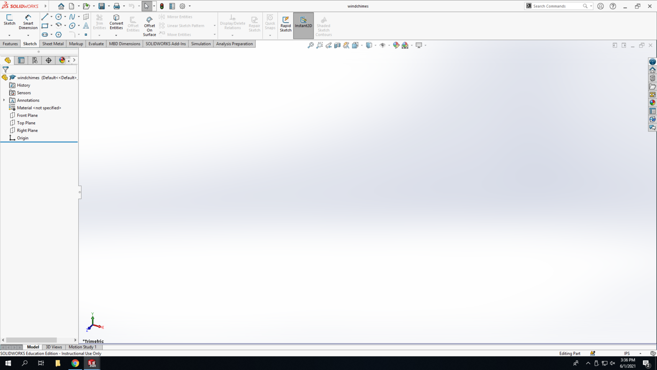Click Zoom to Fit in view toolbar

311,45
